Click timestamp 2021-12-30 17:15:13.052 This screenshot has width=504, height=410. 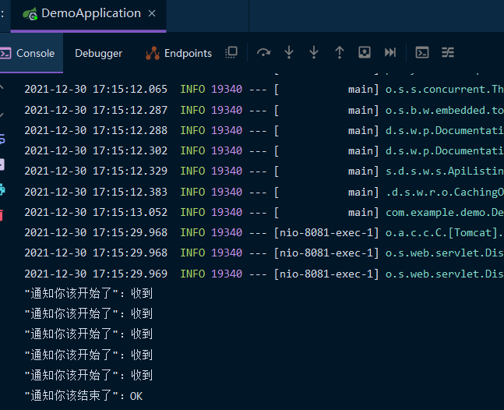click(x=96, y=212)
